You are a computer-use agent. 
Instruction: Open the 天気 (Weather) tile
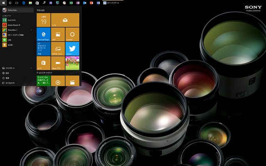coord(44,49)
